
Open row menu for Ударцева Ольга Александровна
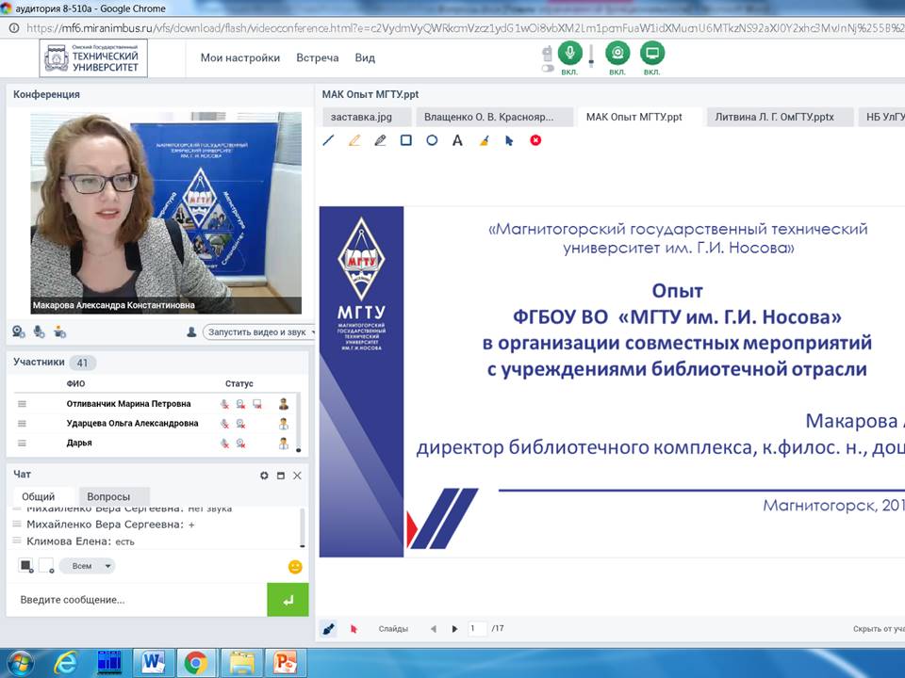click(x=22, y=423)
